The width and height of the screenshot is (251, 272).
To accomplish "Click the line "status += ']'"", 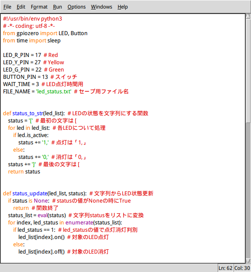I will coord(22,164).
